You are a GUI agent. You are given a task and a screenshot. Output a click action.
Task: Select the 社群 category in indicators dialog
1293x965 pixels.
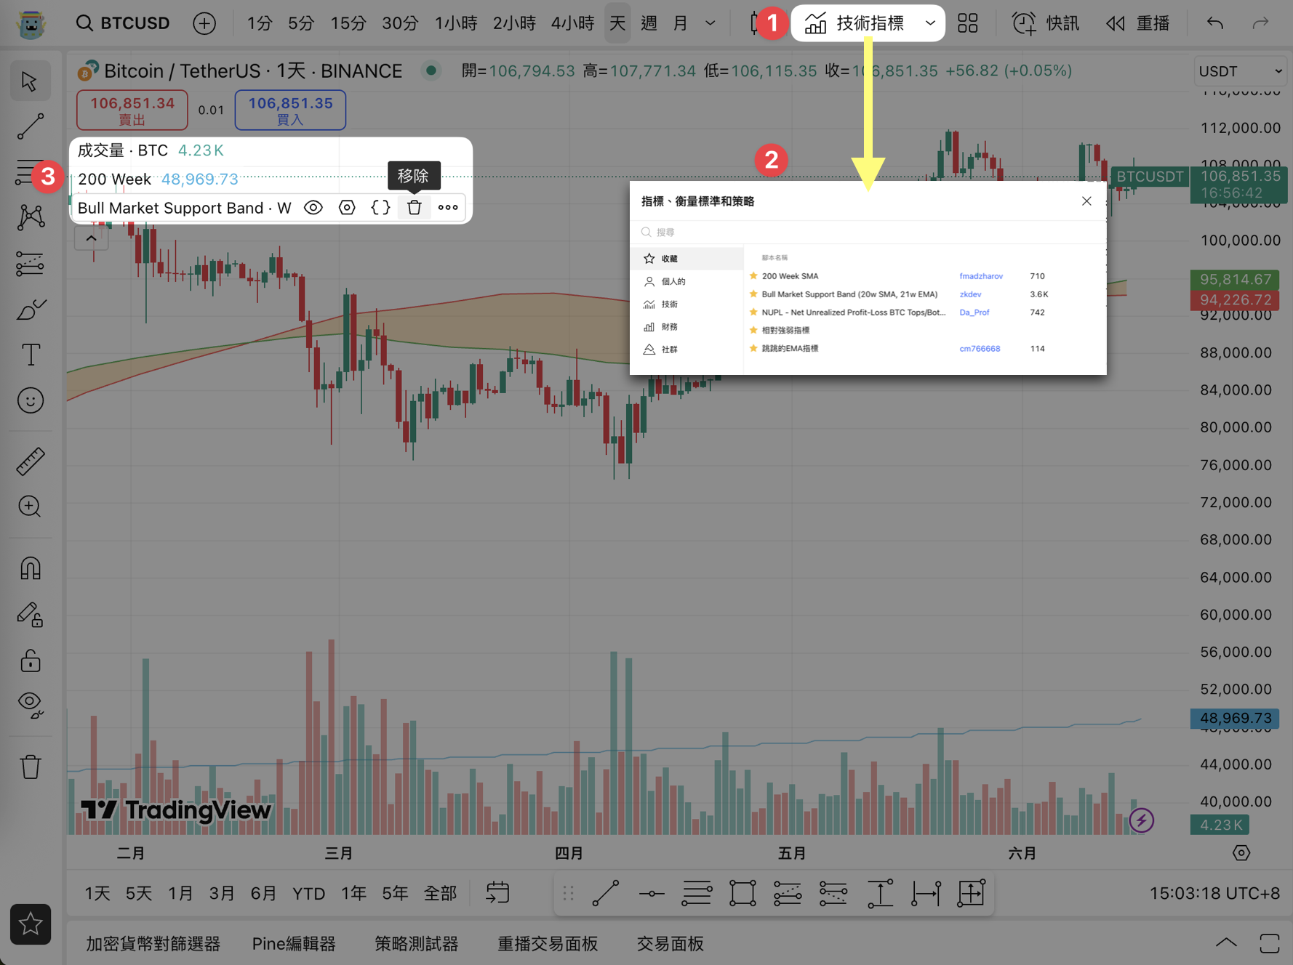[687, 350]
